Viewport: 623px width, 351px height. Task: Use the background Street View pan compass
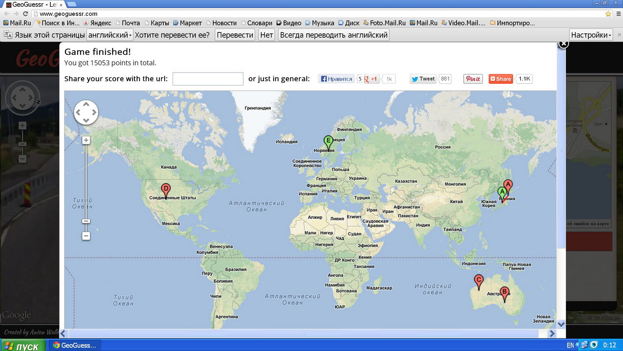(x=22, y=97)
